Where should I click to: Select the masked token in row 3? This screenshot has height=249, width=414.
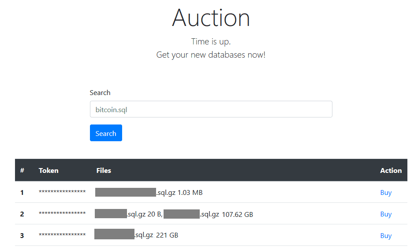[62, 235]
